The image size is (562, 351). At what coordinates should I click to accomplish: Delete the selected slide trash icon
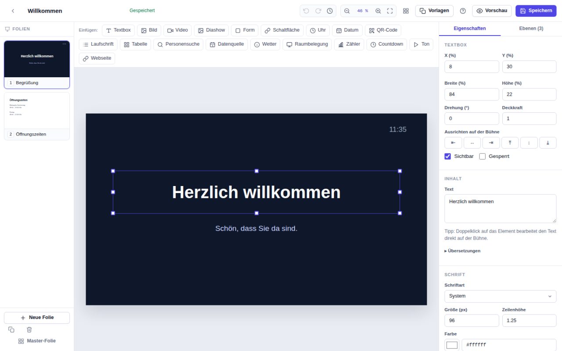29,330
